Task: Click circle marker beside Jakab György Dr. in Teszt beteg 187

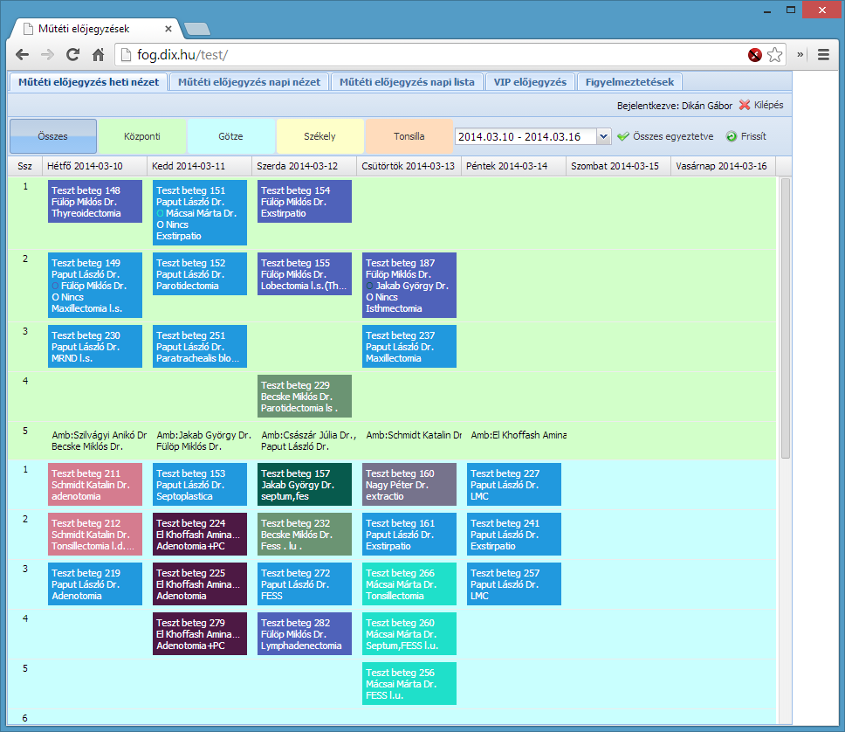Action: [x=370, y=286]
